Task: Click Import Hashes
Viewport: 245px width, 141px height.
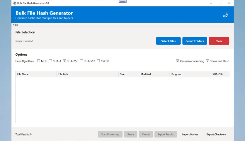Action: (x=190, y=134)
